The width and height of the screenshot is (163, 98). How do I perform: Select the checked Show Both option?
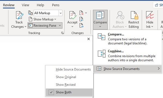tap(69, 92)
